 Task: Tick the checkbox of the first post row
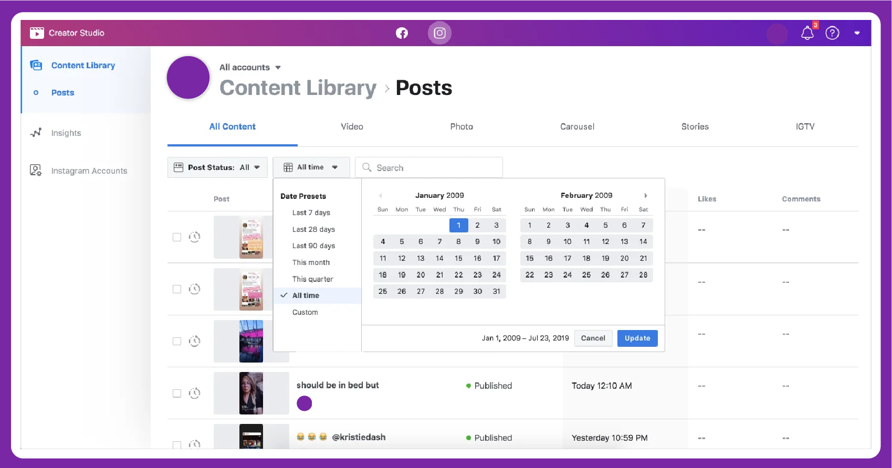click(177, 237)
